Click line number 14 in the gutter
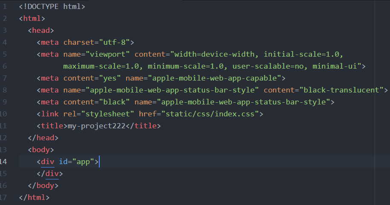Viewport: 390px width, 205px height. coord(4,162)
